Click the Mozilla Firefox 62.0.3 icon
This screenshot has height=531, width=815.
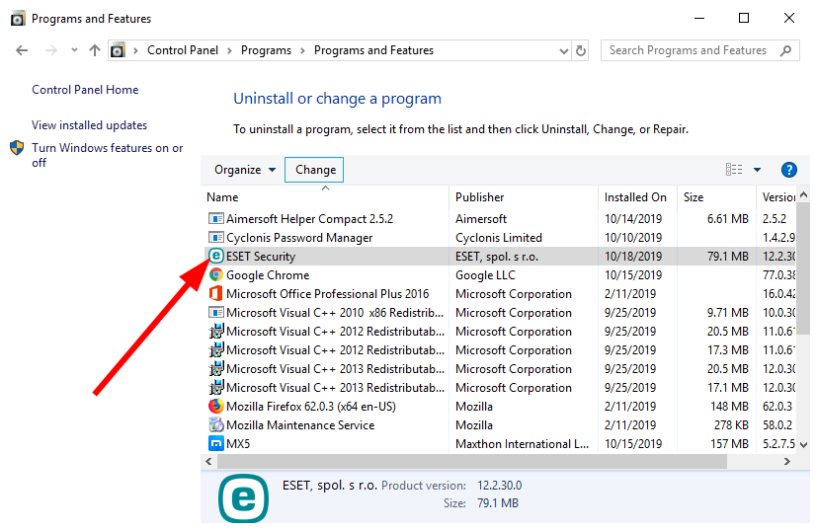(216, 406)
